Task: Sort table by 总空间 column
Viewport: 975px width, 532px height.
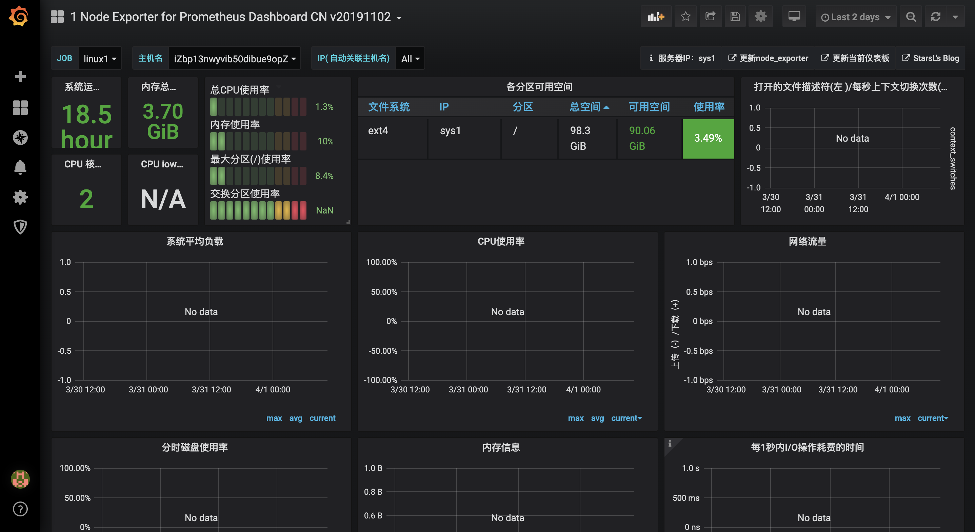Action: (x=589, y=107)
